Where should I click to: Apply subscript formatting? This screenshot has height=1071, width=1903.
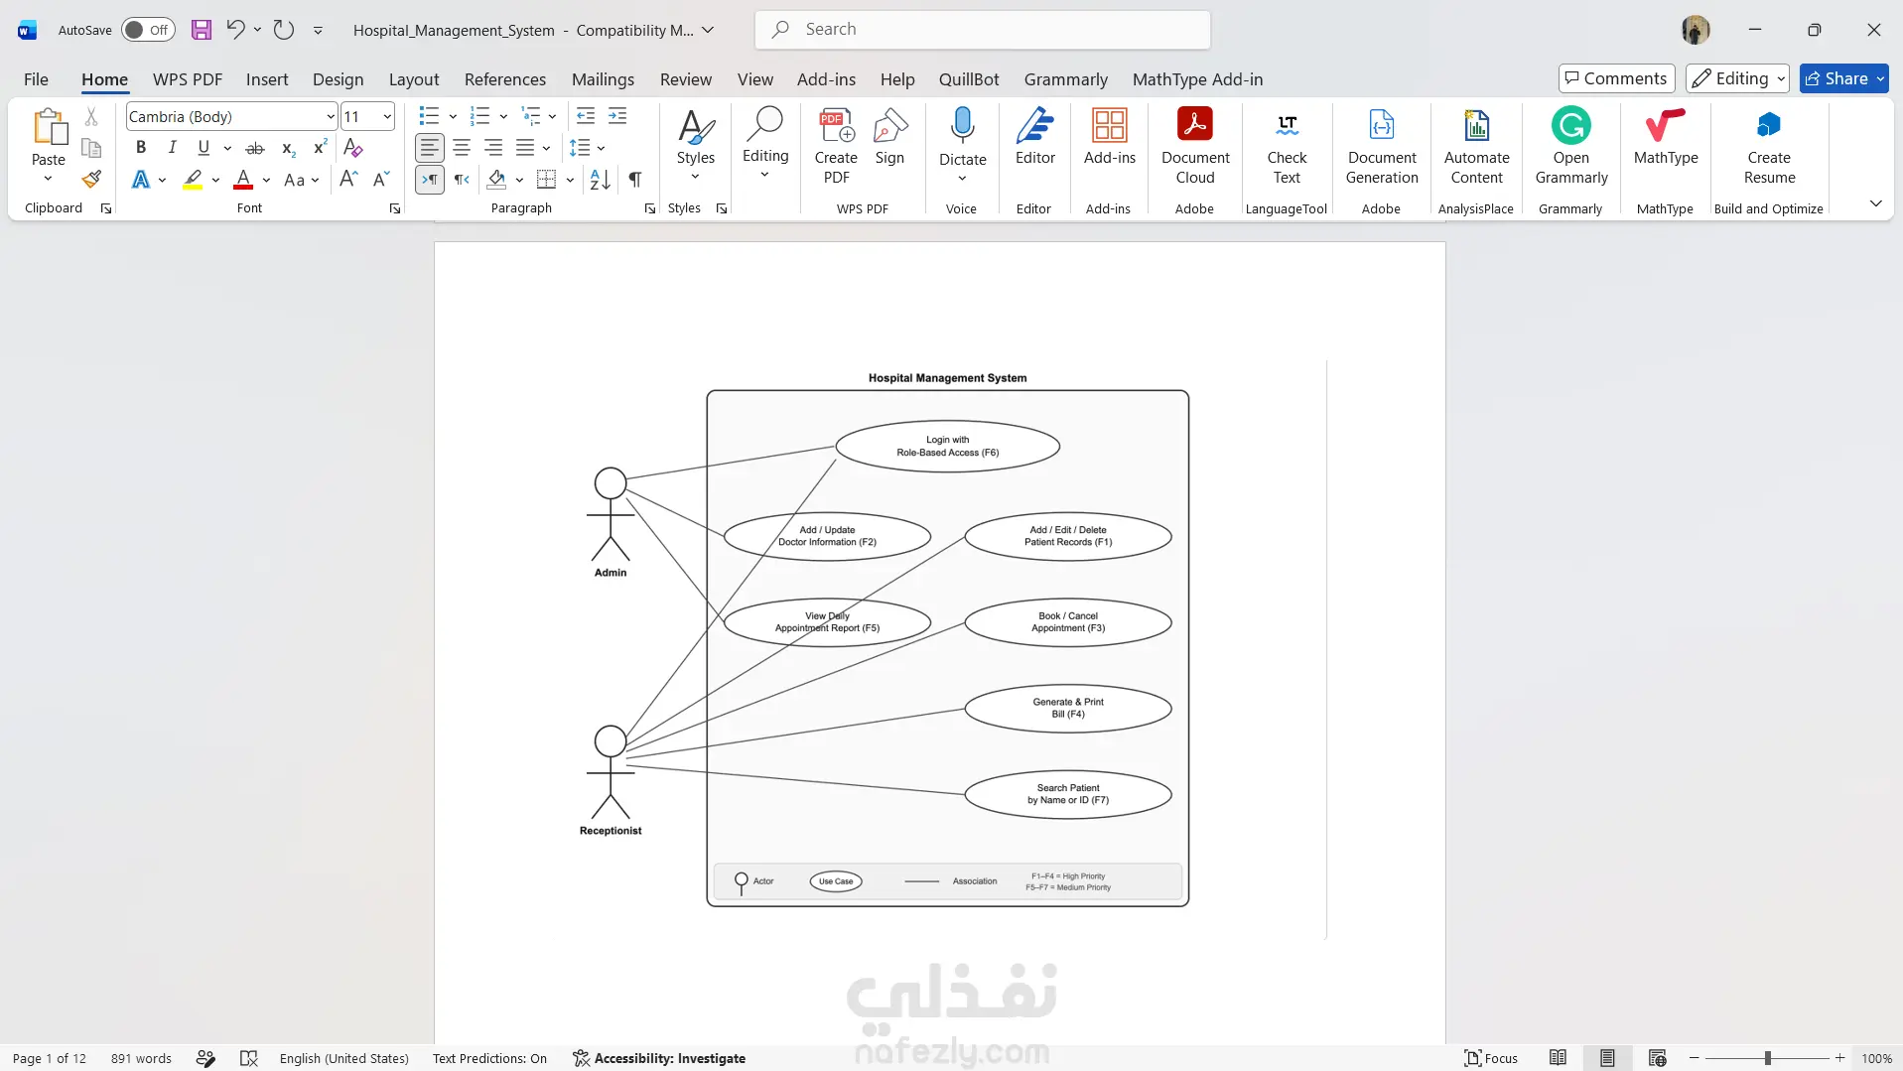pyautogui.click(x=288, y=148)
